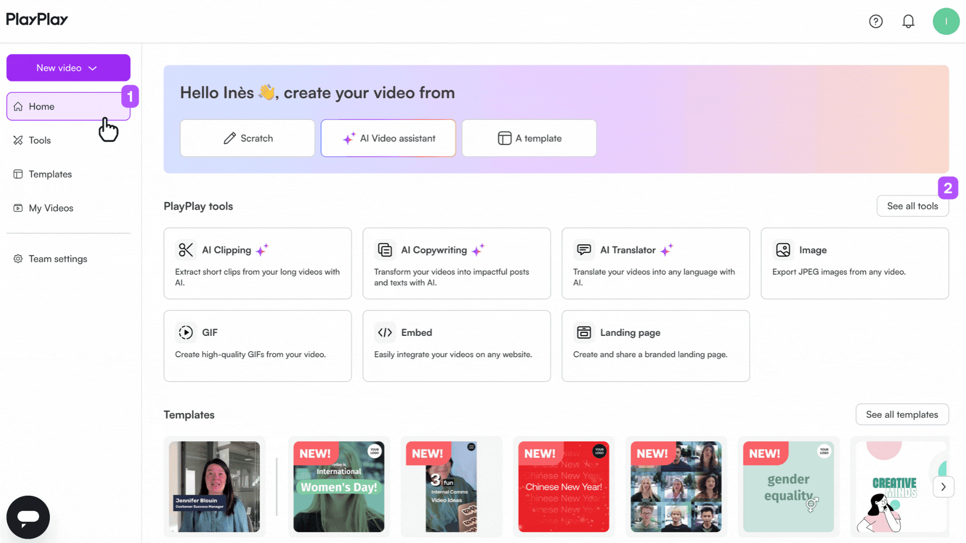
Task: Start the AI Video assistant
Action: pos(388,138)
